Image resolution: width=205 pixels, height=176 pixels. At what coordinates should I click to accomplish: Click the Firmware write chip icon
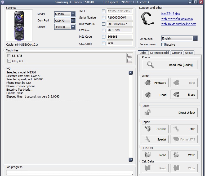pyautogui.click(x=148, y=83)
